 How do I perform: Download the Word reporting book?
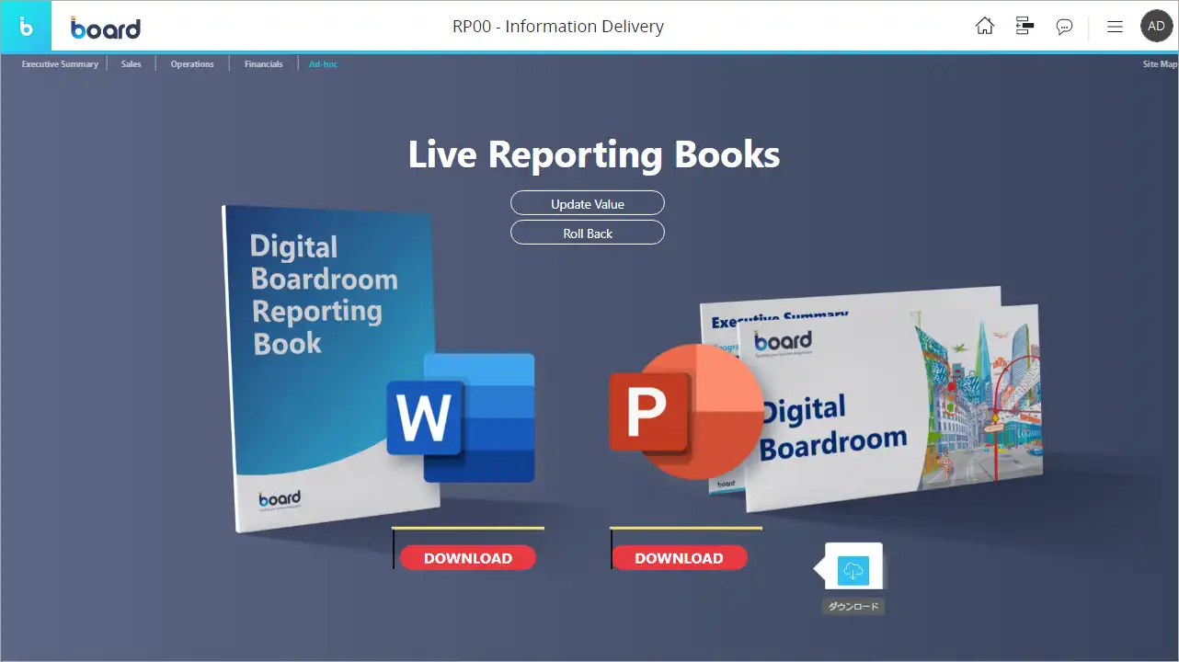coord(468,557)
